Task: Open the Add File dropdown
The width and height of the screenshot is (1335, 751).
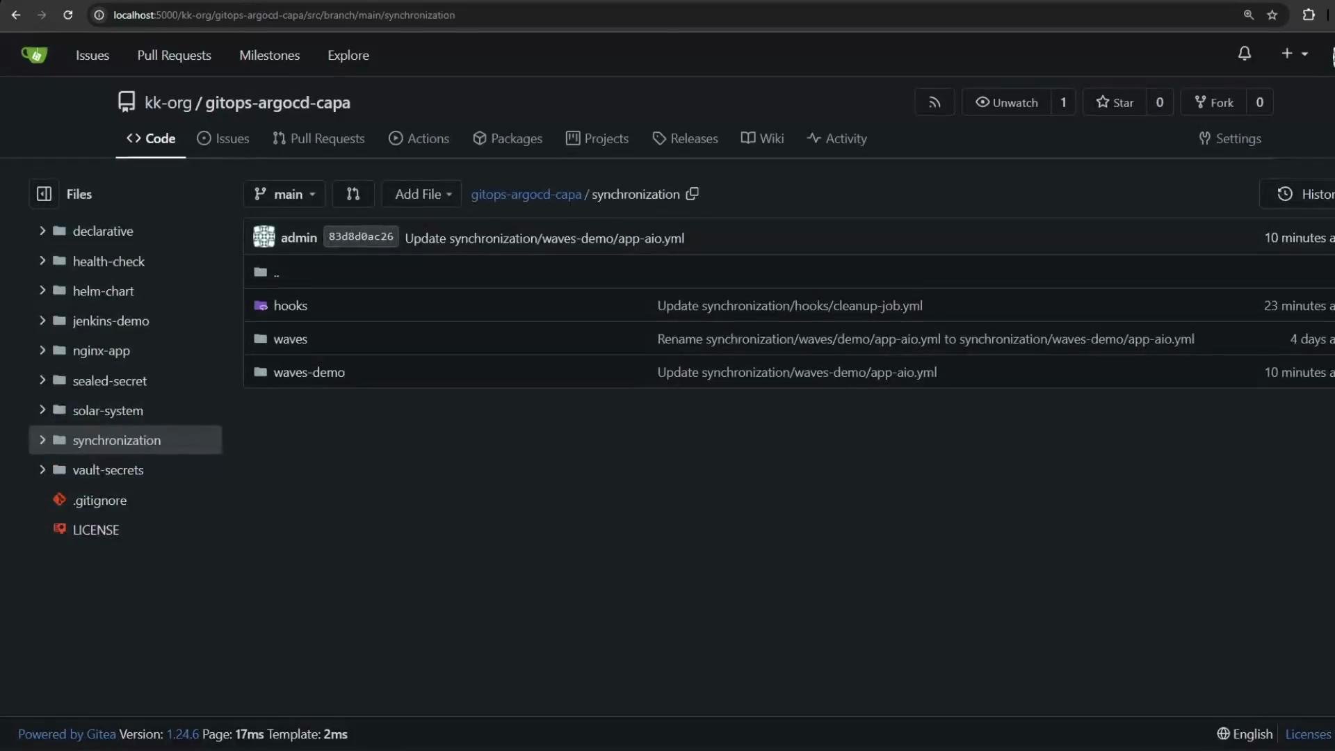Action: click(x=422, y=194)
